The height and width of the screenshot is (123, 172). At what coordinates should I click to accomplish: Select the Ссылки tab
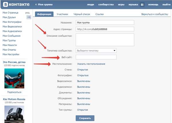(99, 14)
